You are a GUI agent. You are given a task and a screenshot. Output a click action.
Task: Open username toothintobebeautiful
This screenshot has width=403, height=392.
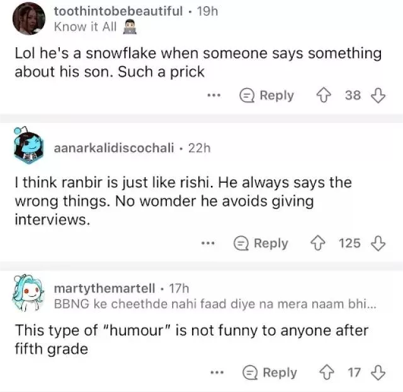[x=118, y=11]
